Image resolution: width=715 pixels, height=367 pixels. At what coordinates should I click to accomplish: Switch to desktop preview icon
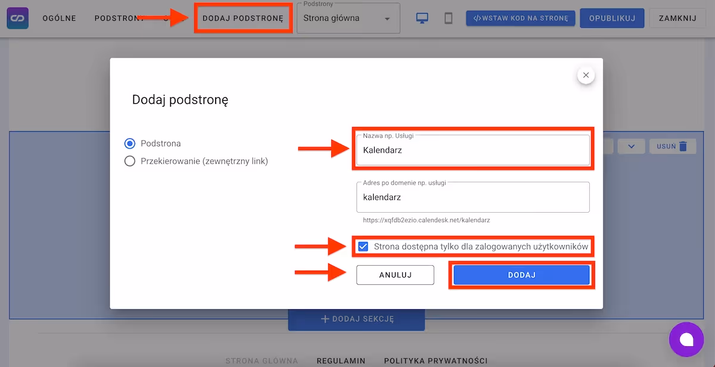coord(422,18)
